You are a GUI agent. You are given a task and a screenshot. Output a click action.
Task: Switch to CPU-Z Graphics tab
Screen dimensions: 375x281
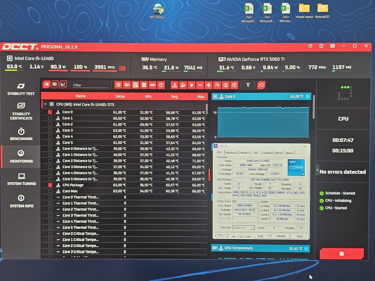point(267,153)
